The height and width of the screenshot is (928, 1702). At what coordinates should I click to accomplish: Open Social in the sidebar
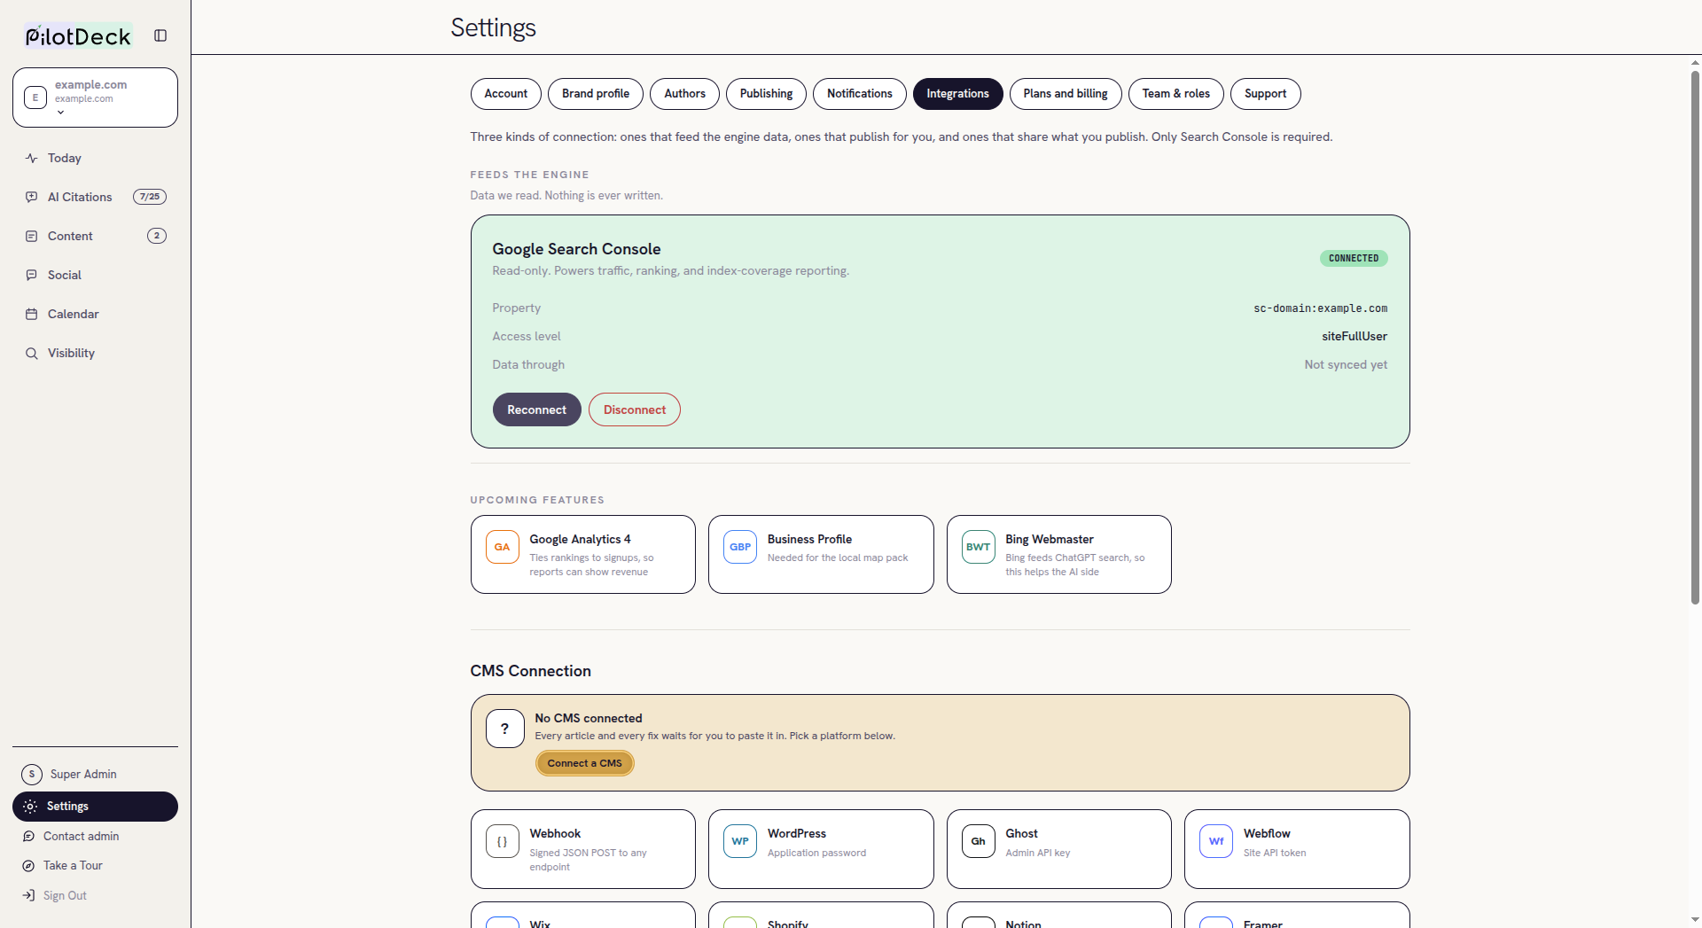click(96, 275)
